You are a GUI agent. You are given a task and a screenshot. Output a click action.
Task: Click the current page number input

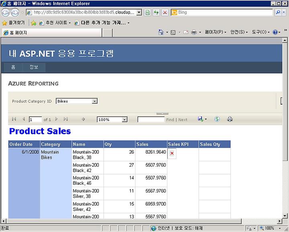point(35,119)
